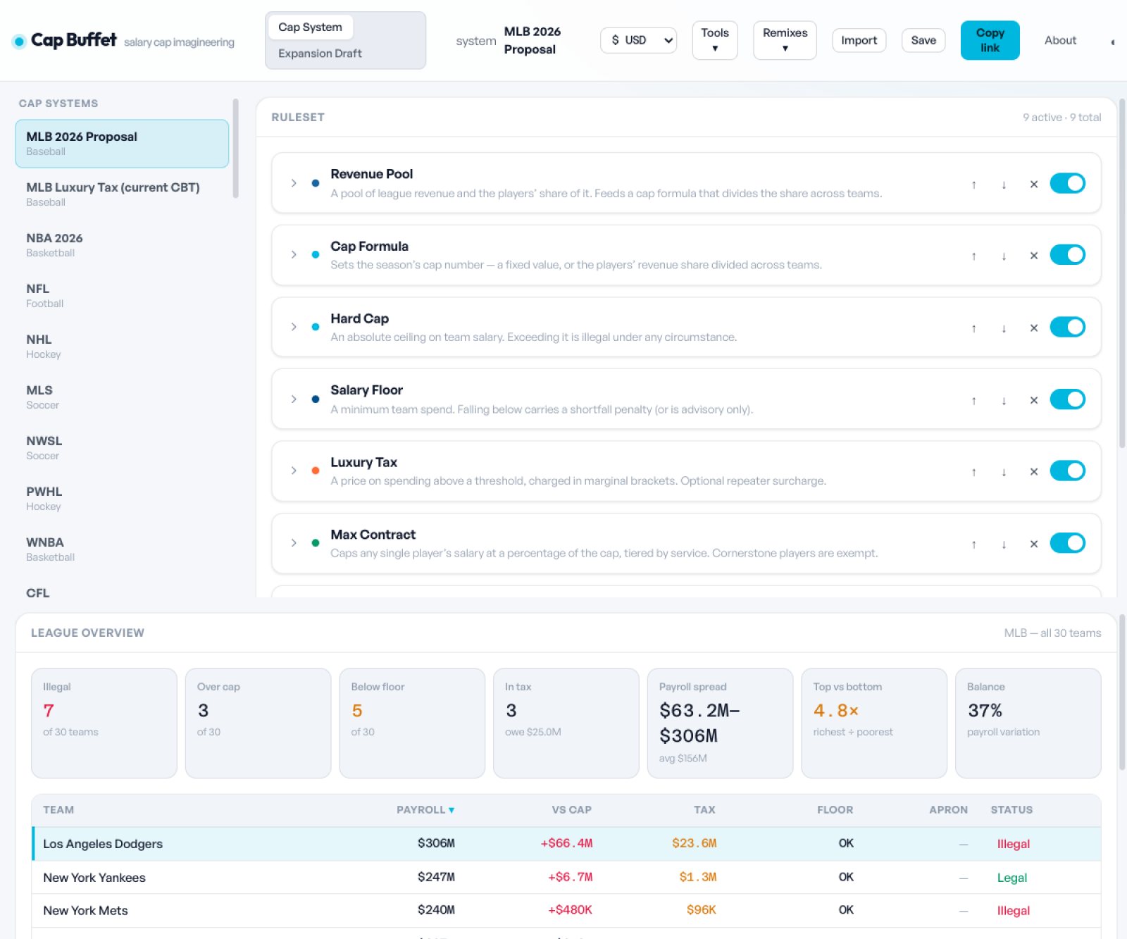Screen dimensions: 1127x939
Task: Select the PWHL cap system
Action: (x=122, y=499)
